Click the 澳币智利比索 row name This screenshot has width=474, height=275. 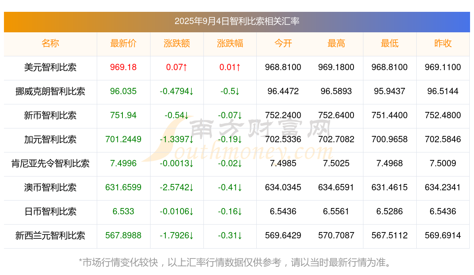point(50,188)
